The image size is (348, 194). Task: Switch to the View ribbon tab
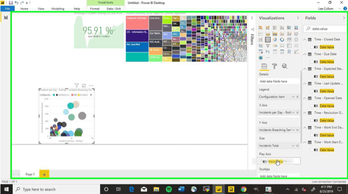pos(41,9)
